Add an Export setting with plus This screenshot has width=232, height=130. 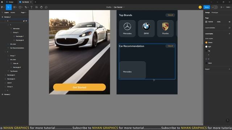229,69
